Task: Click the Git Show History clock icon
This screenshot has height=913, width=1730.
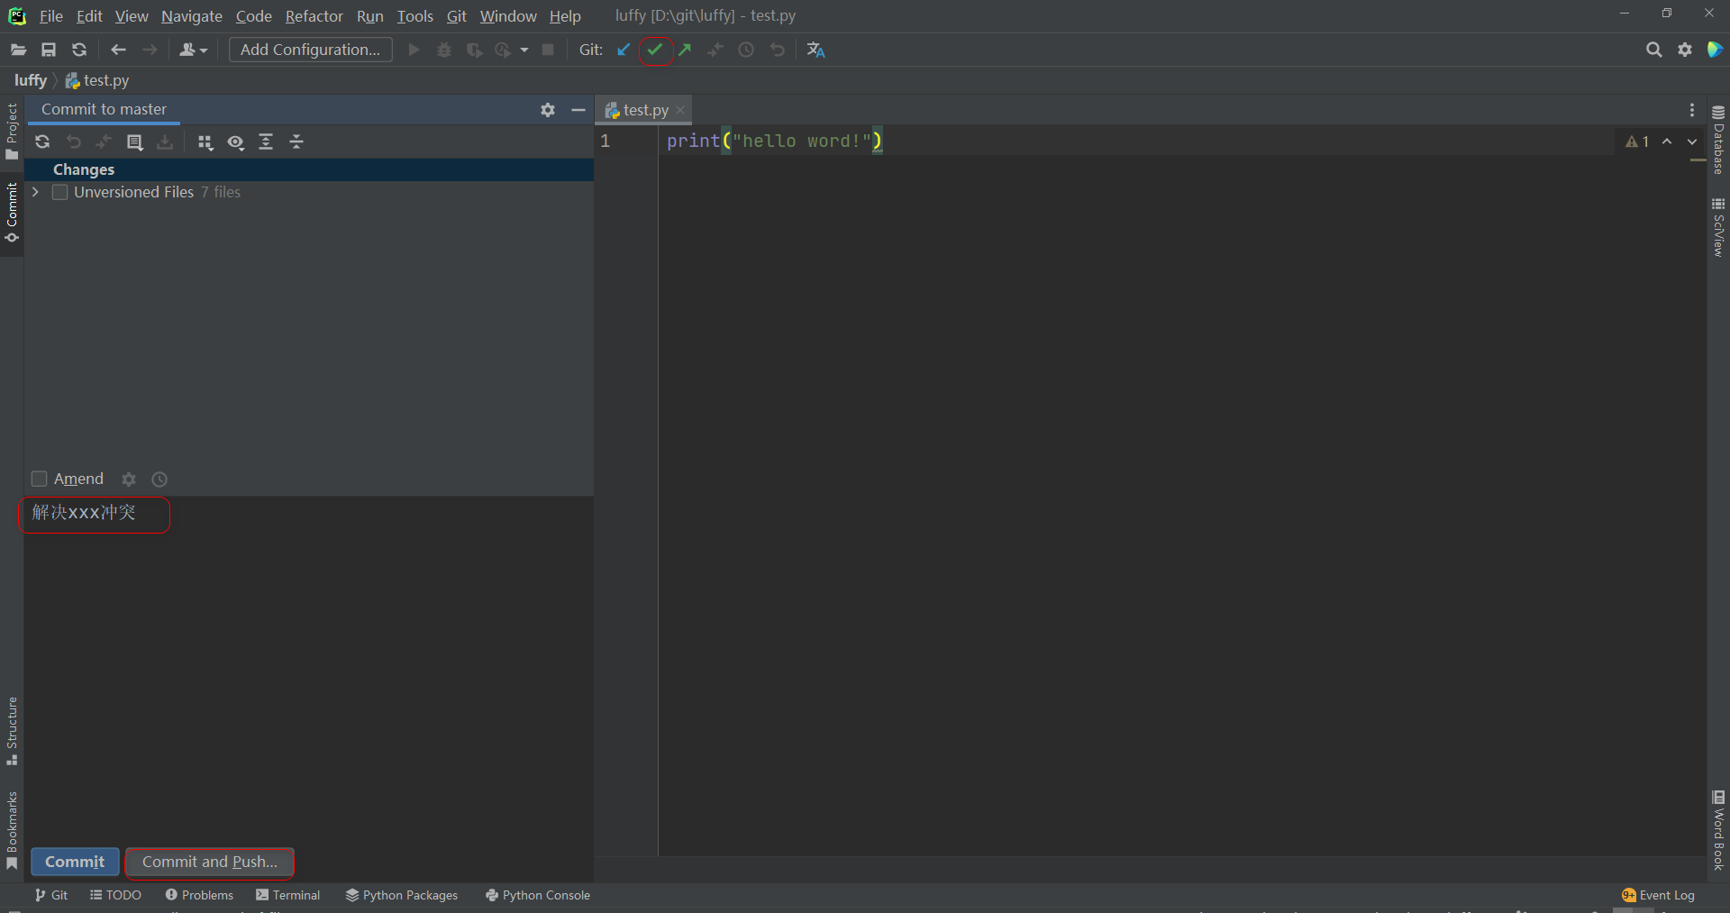Action: [746, 50]
